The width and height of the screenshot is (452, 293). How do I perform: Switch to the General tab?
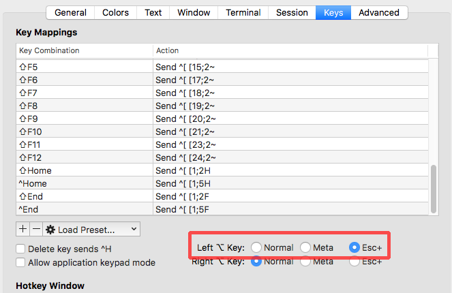[x=70, y=13]
